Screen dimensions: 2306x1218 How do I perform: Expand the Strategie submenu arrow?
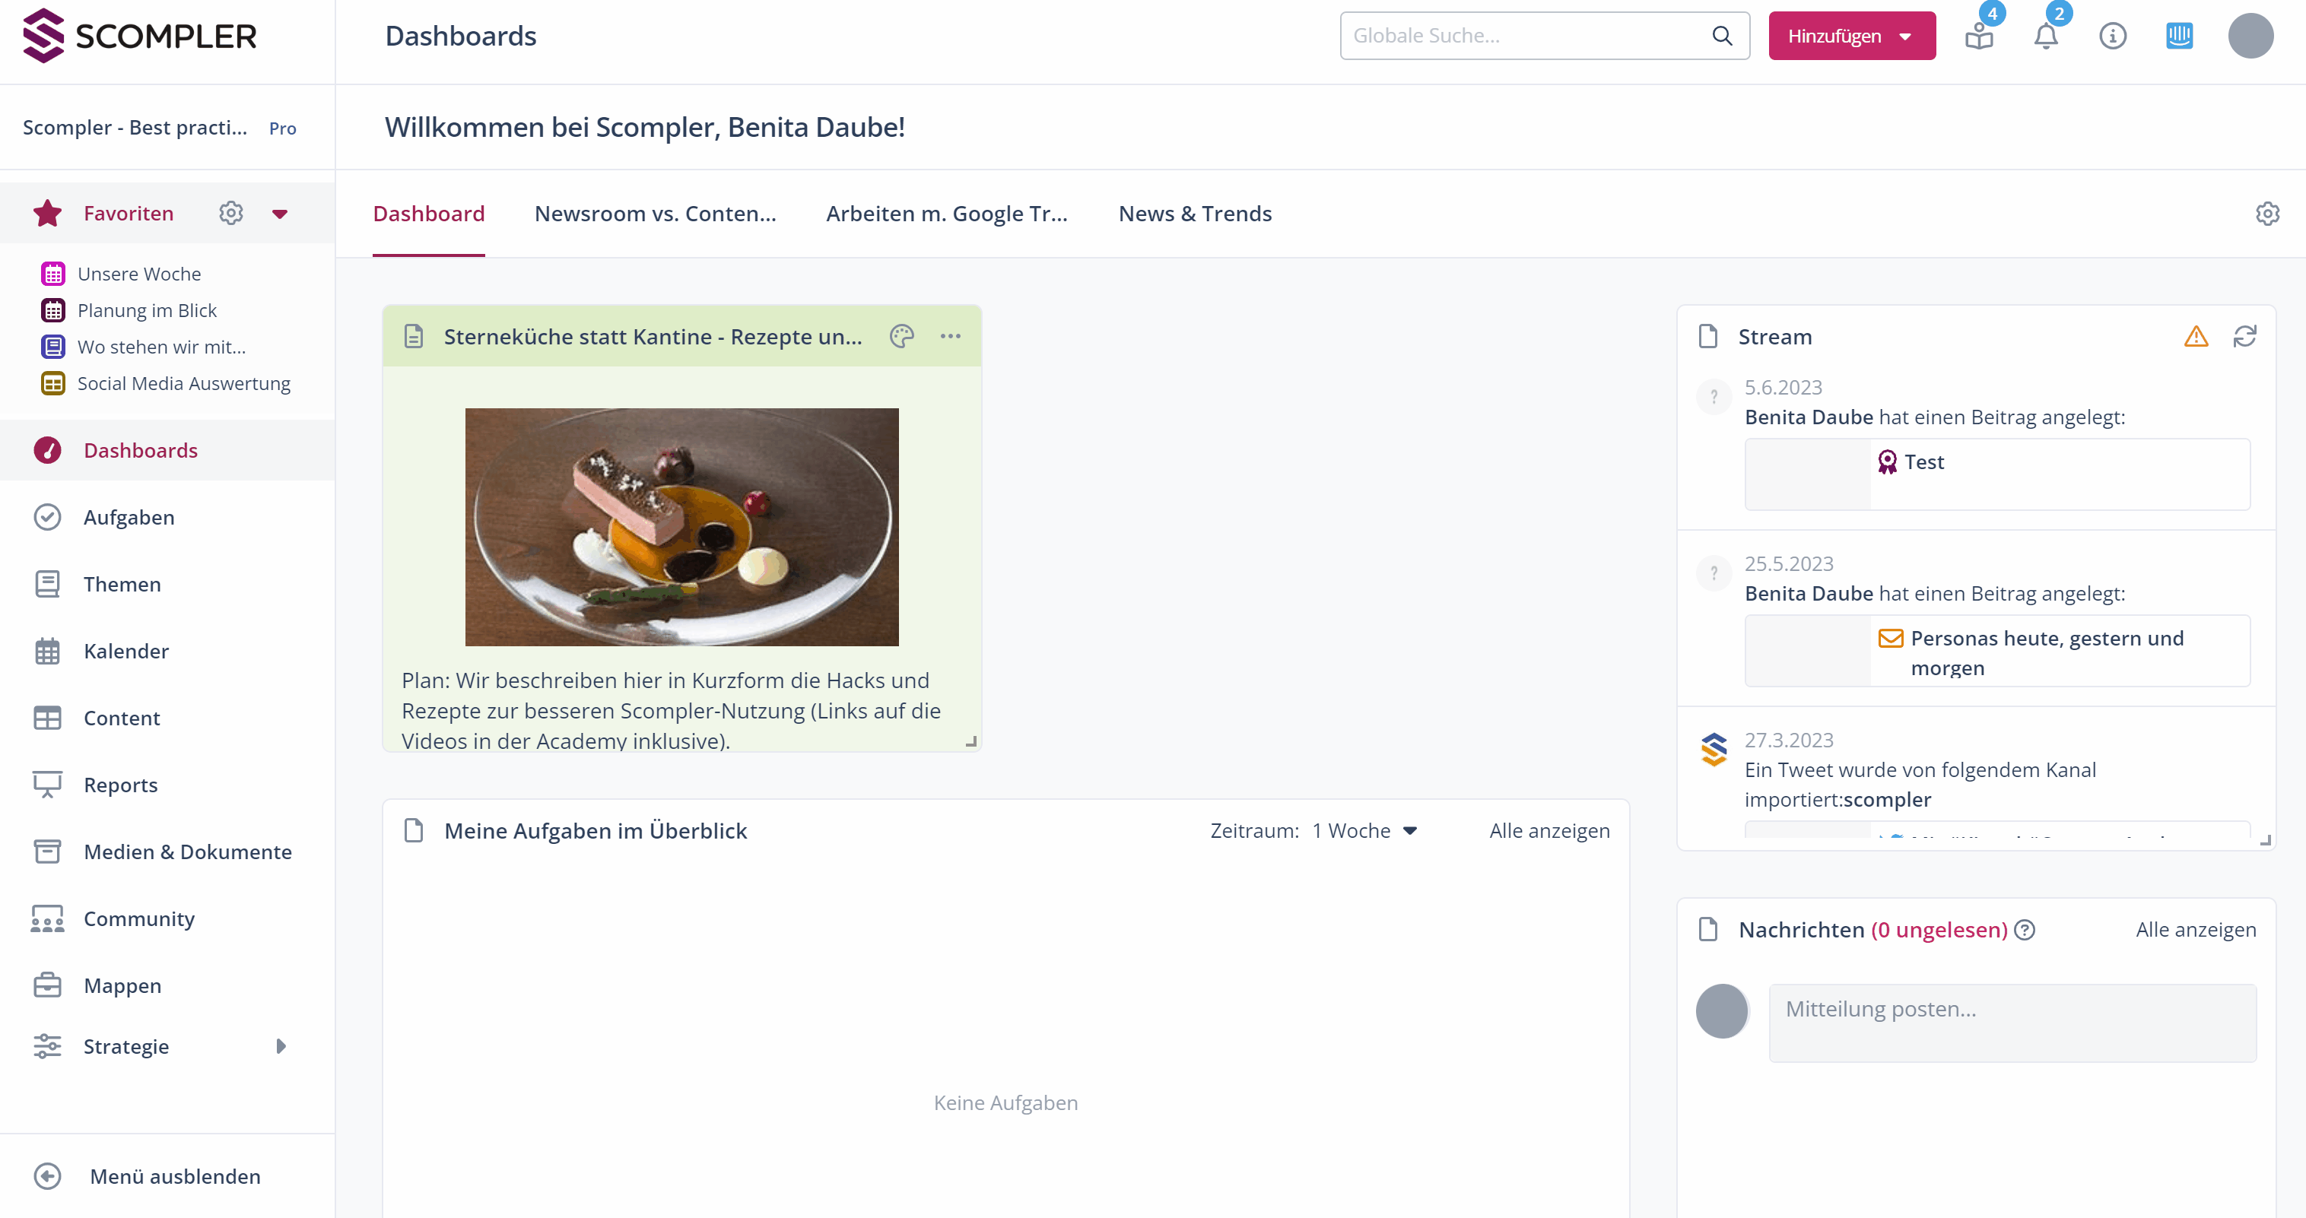coord(281,1046)
